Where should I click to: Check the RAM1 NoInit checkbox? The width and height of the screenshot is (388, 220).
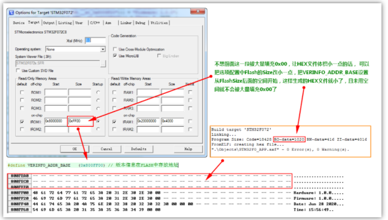[190, 92]
